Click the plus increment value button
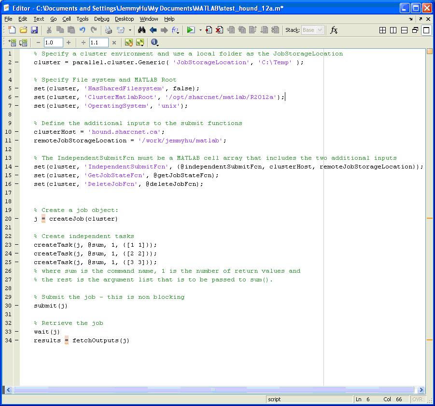This screenshot has height=406, width=435. click(69, 42)
